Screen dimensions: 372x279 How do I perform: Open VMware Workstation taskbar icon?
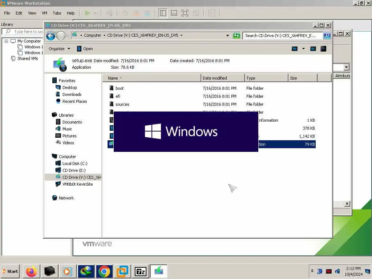coord(122,271)
